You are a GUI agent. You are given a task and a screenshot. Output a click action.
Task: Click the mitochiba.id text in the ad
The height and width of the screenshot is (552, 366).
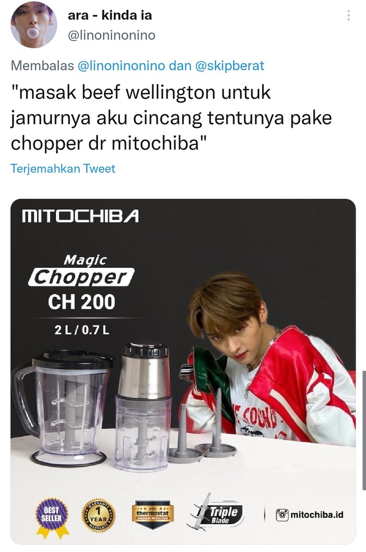[x=317, y=515]
